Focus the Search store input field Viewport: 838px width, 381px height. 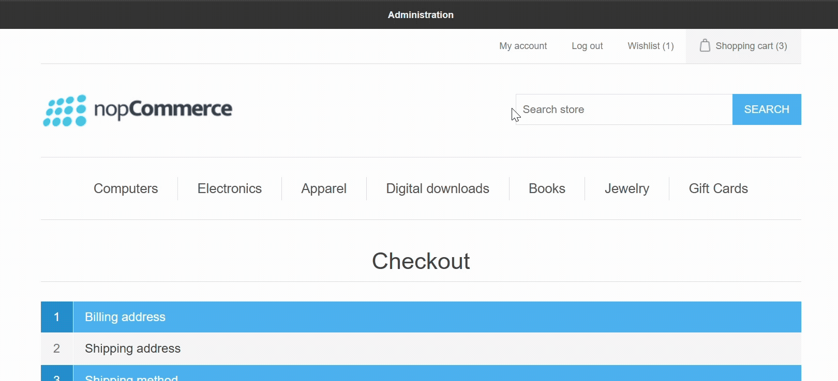[624, 109]
